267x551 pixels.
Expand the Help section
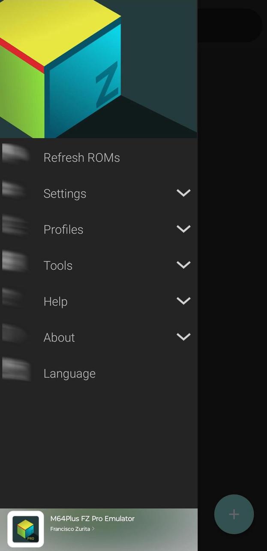(183, 301)
